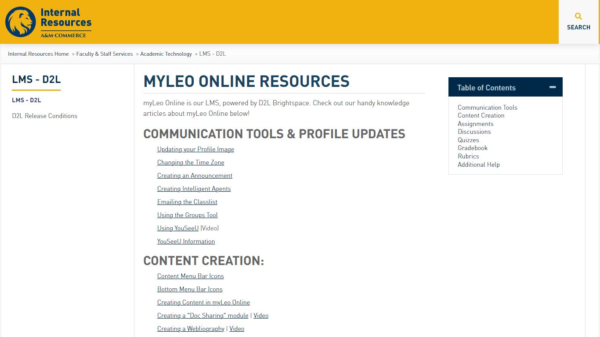Open the Webliography Video link
600x337 pixels.
tap(237, 329)
